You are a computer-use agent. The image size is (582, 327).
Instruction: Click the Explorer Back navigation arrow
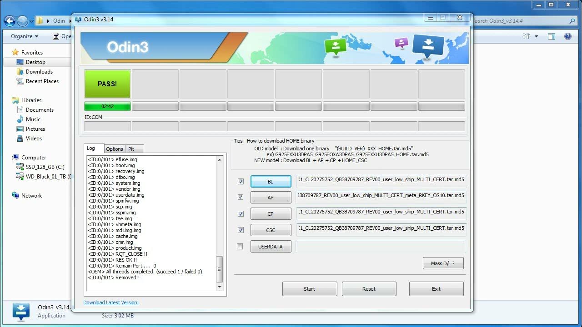[x=10, y=21]
